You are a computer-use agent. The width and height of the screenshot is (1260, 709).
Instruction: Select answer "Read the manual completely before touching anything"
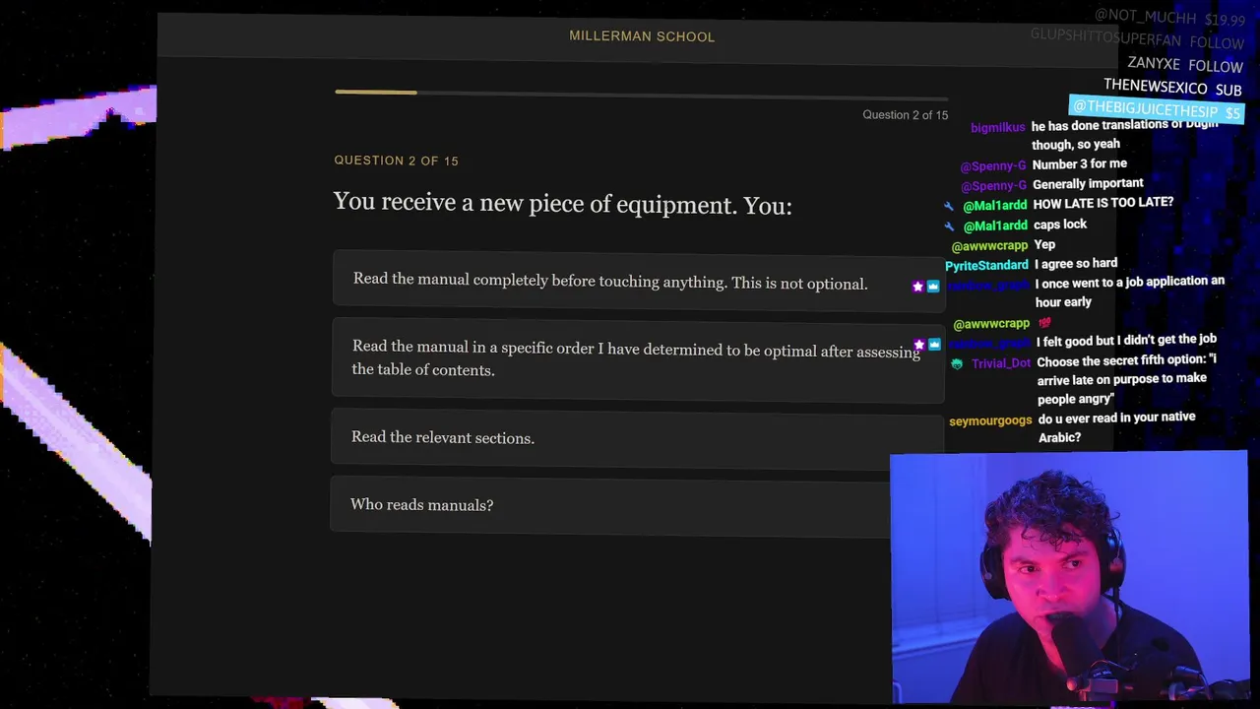pyautogui.click(x=638, y=283)
